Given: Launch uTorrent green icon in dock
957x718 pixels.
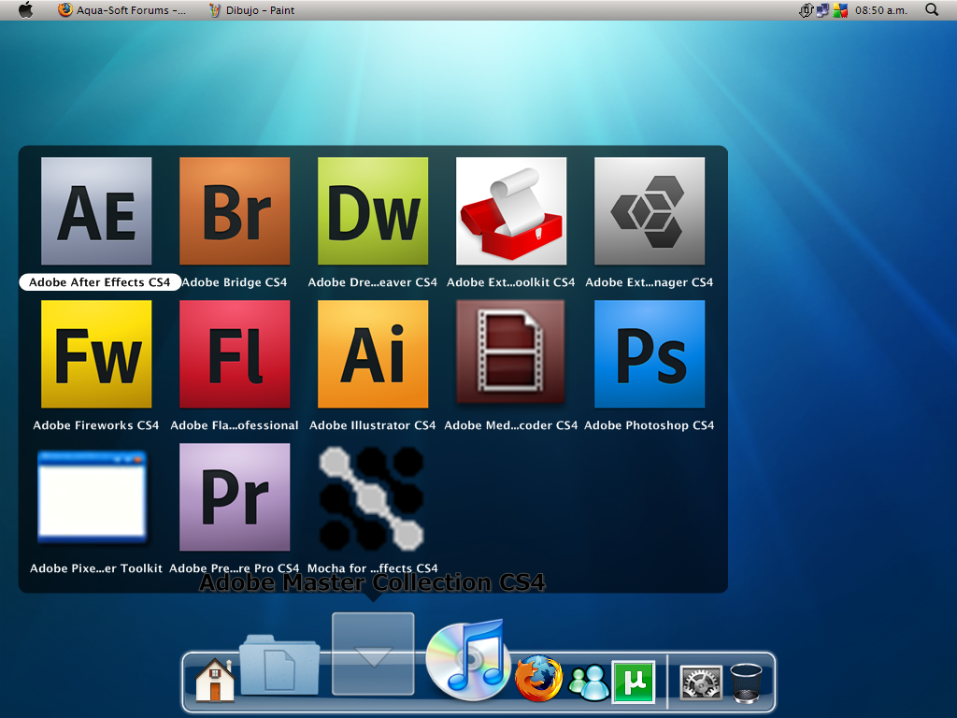Looking at the screenshot, I should (634, 682).
